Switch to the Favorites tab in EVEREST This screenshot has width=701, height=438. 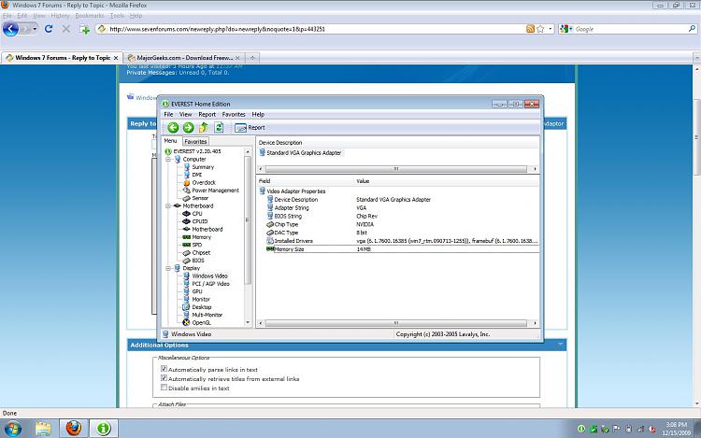pyautogui.click(x=196, y=142)
